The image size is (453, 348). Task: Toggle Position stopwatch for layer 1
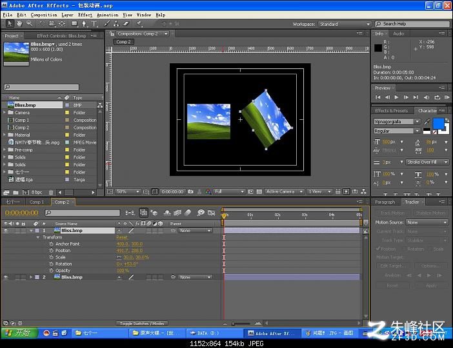pyautogui.click(x=52, y=251)
